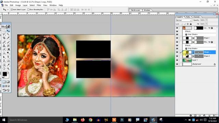Image resolution: width=219 pixels, height=123 pixels.
Task: Open the Fill slider arrow
Action: 206,24
